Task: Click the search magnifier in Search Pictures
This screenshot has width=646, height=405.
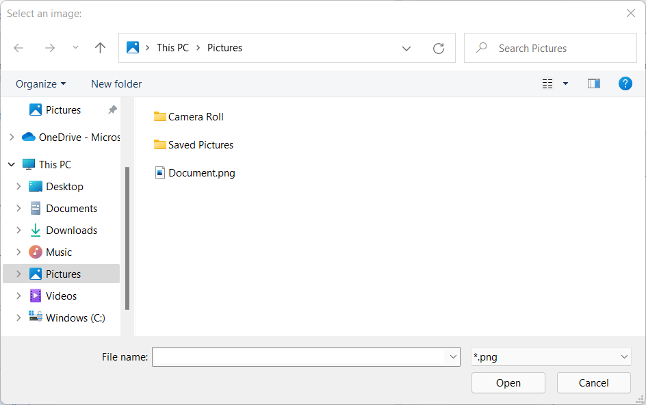Action: (482, 47)
